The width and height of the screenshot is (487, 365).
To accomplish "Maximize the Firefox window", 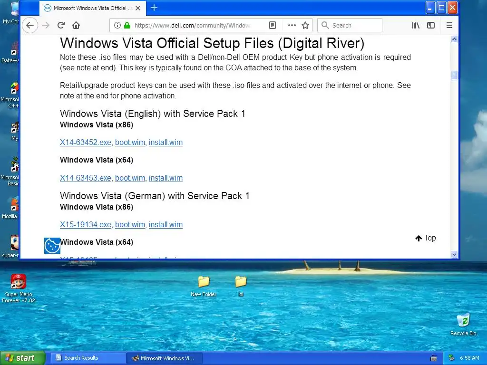I will tap(441, 8).
